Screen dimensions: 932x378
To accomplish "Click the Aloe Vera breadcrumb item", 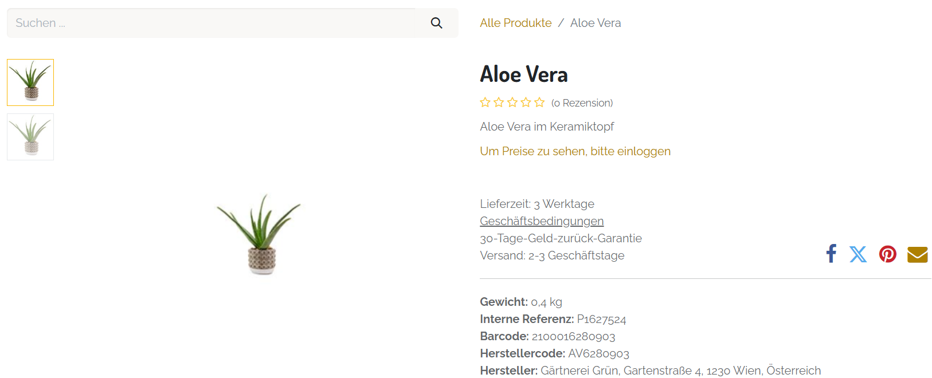I will pyautogui.click(x=596, y=23).
